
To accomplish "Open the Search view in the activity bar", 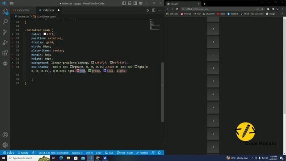I will click(x=5, y=22).
